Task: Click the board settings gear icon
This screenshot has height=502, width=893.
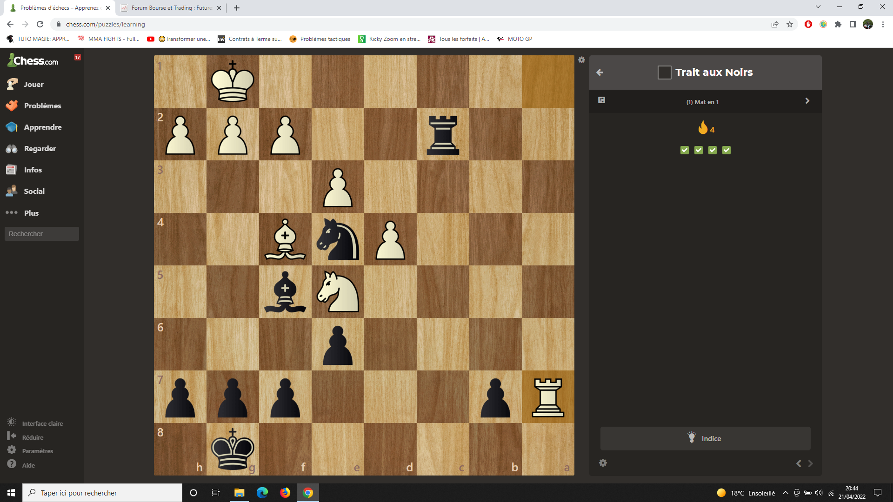Action: point(581,60)
